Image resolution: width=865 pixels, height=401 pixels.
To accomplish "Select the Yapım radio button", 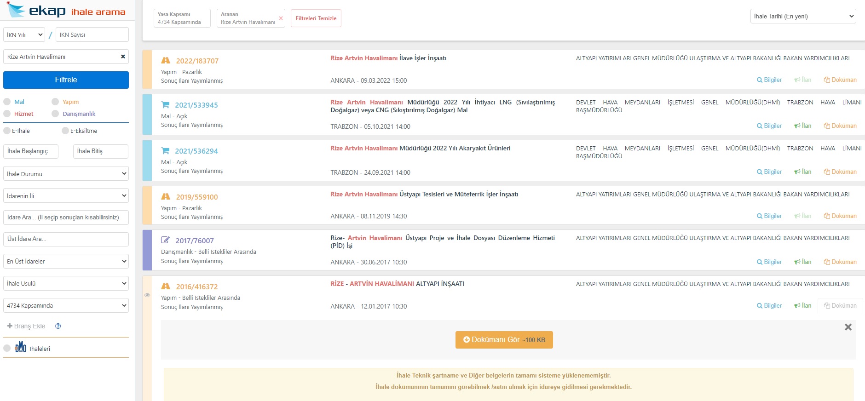I will pos(55,102).
